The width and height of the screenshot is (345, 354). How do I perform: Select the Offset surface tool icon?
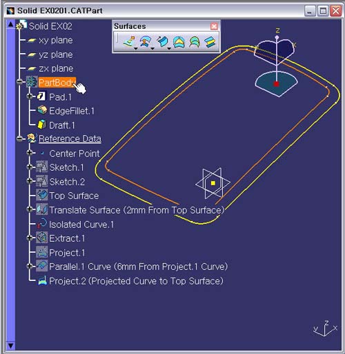coord(146,41)
